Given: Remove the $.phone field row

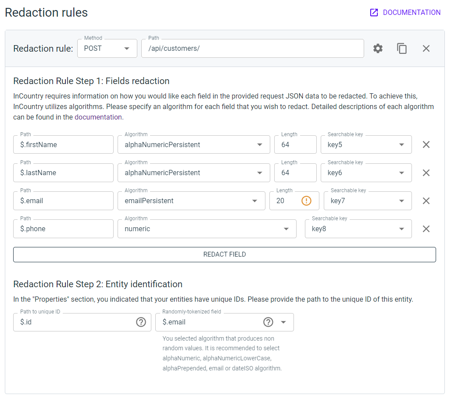Looking at the screenshot, I should pos(426,229).
